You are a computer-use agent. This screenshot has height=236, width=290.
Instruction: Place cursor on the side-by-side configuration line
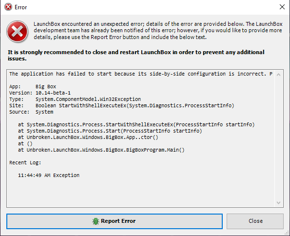[x=141, y=74]
